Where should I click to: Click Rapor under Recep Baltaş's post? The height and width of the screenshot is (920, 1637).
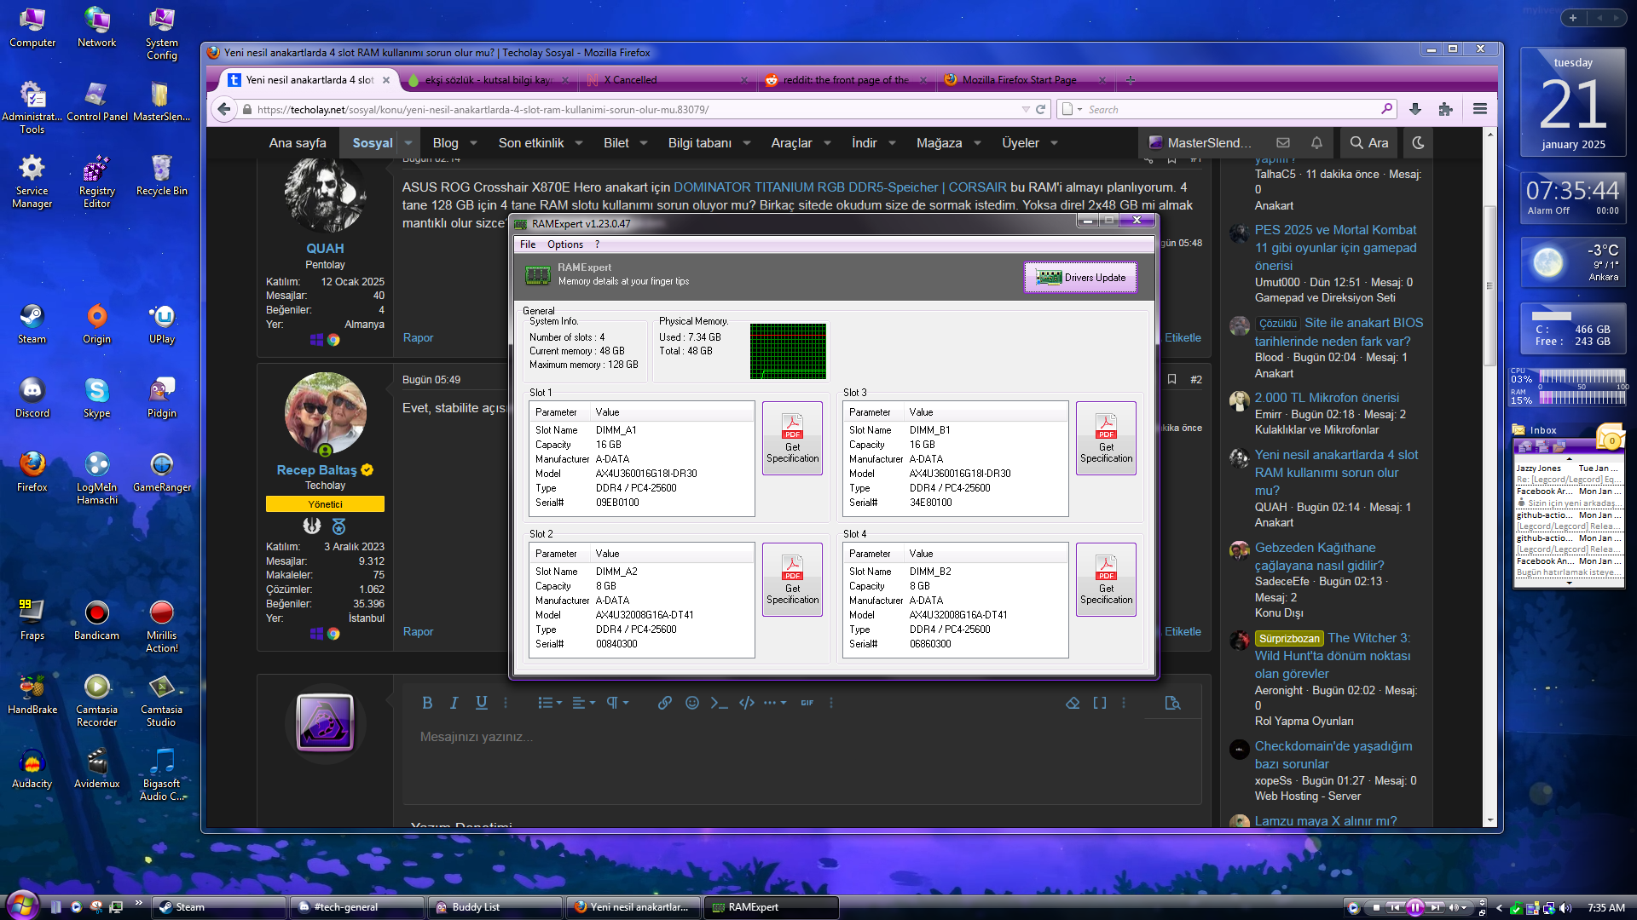[418, 632]
